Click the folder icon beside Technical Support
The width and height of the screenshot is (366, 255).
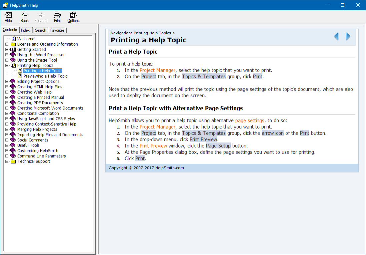click(x=13, y=161)
